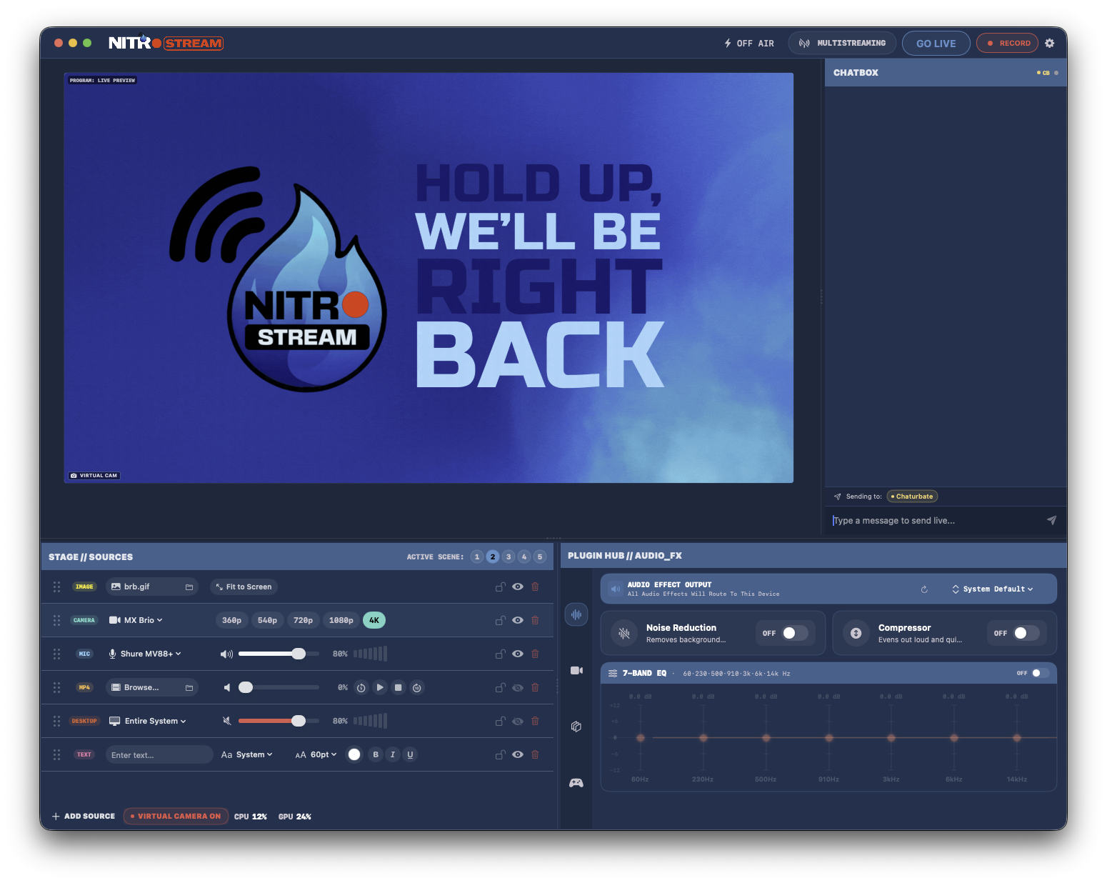Enable the 7-Band EQ

pos(1041,673)
